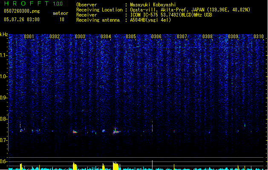Click the 0306 time marker

tap(156, 37)
